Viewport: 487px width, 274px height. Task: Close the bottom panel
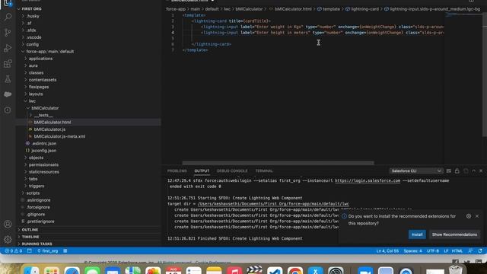click(x=481, y=170)
